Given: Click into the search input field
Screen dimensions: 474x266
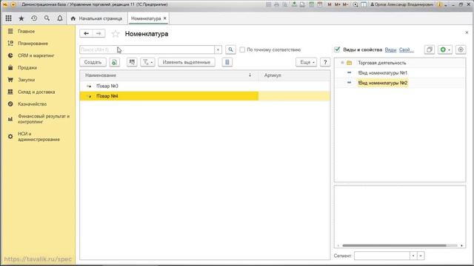Looking at the screenshot, I should [x=147, y=50].
